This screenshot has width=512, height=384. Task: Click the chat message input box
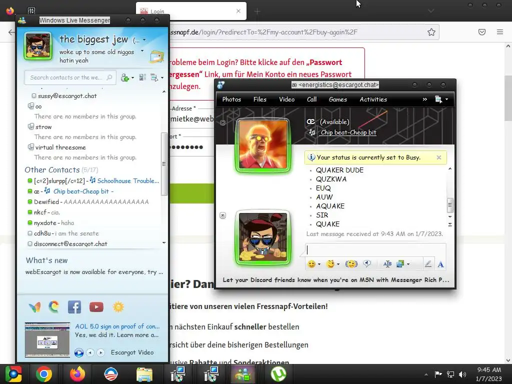pyautogui.click(x=375, y=250)
